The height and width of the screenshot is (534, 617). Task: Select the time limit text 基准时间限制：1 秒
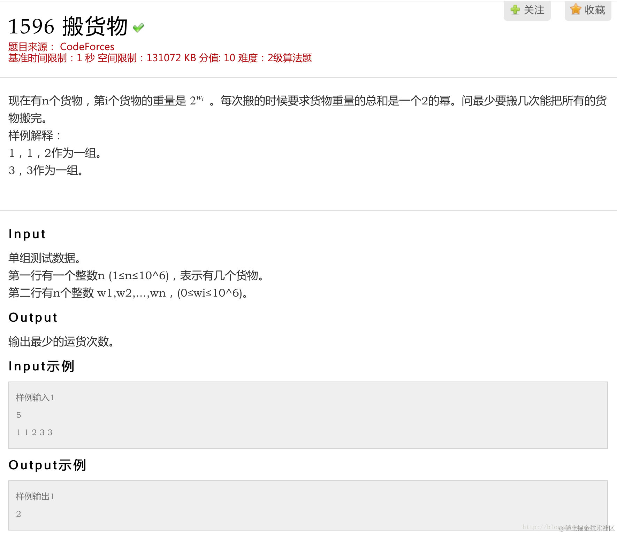point(51,58)
